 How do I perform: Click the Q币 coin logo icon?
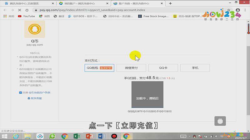34,30
